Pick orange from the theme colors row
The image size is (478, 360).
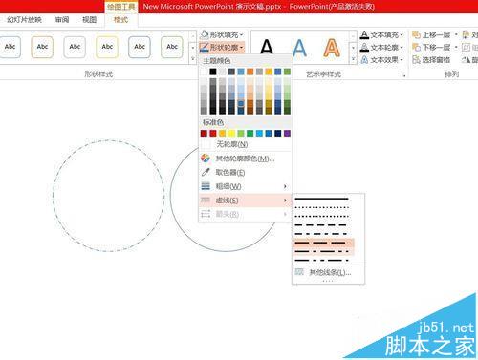250,72
